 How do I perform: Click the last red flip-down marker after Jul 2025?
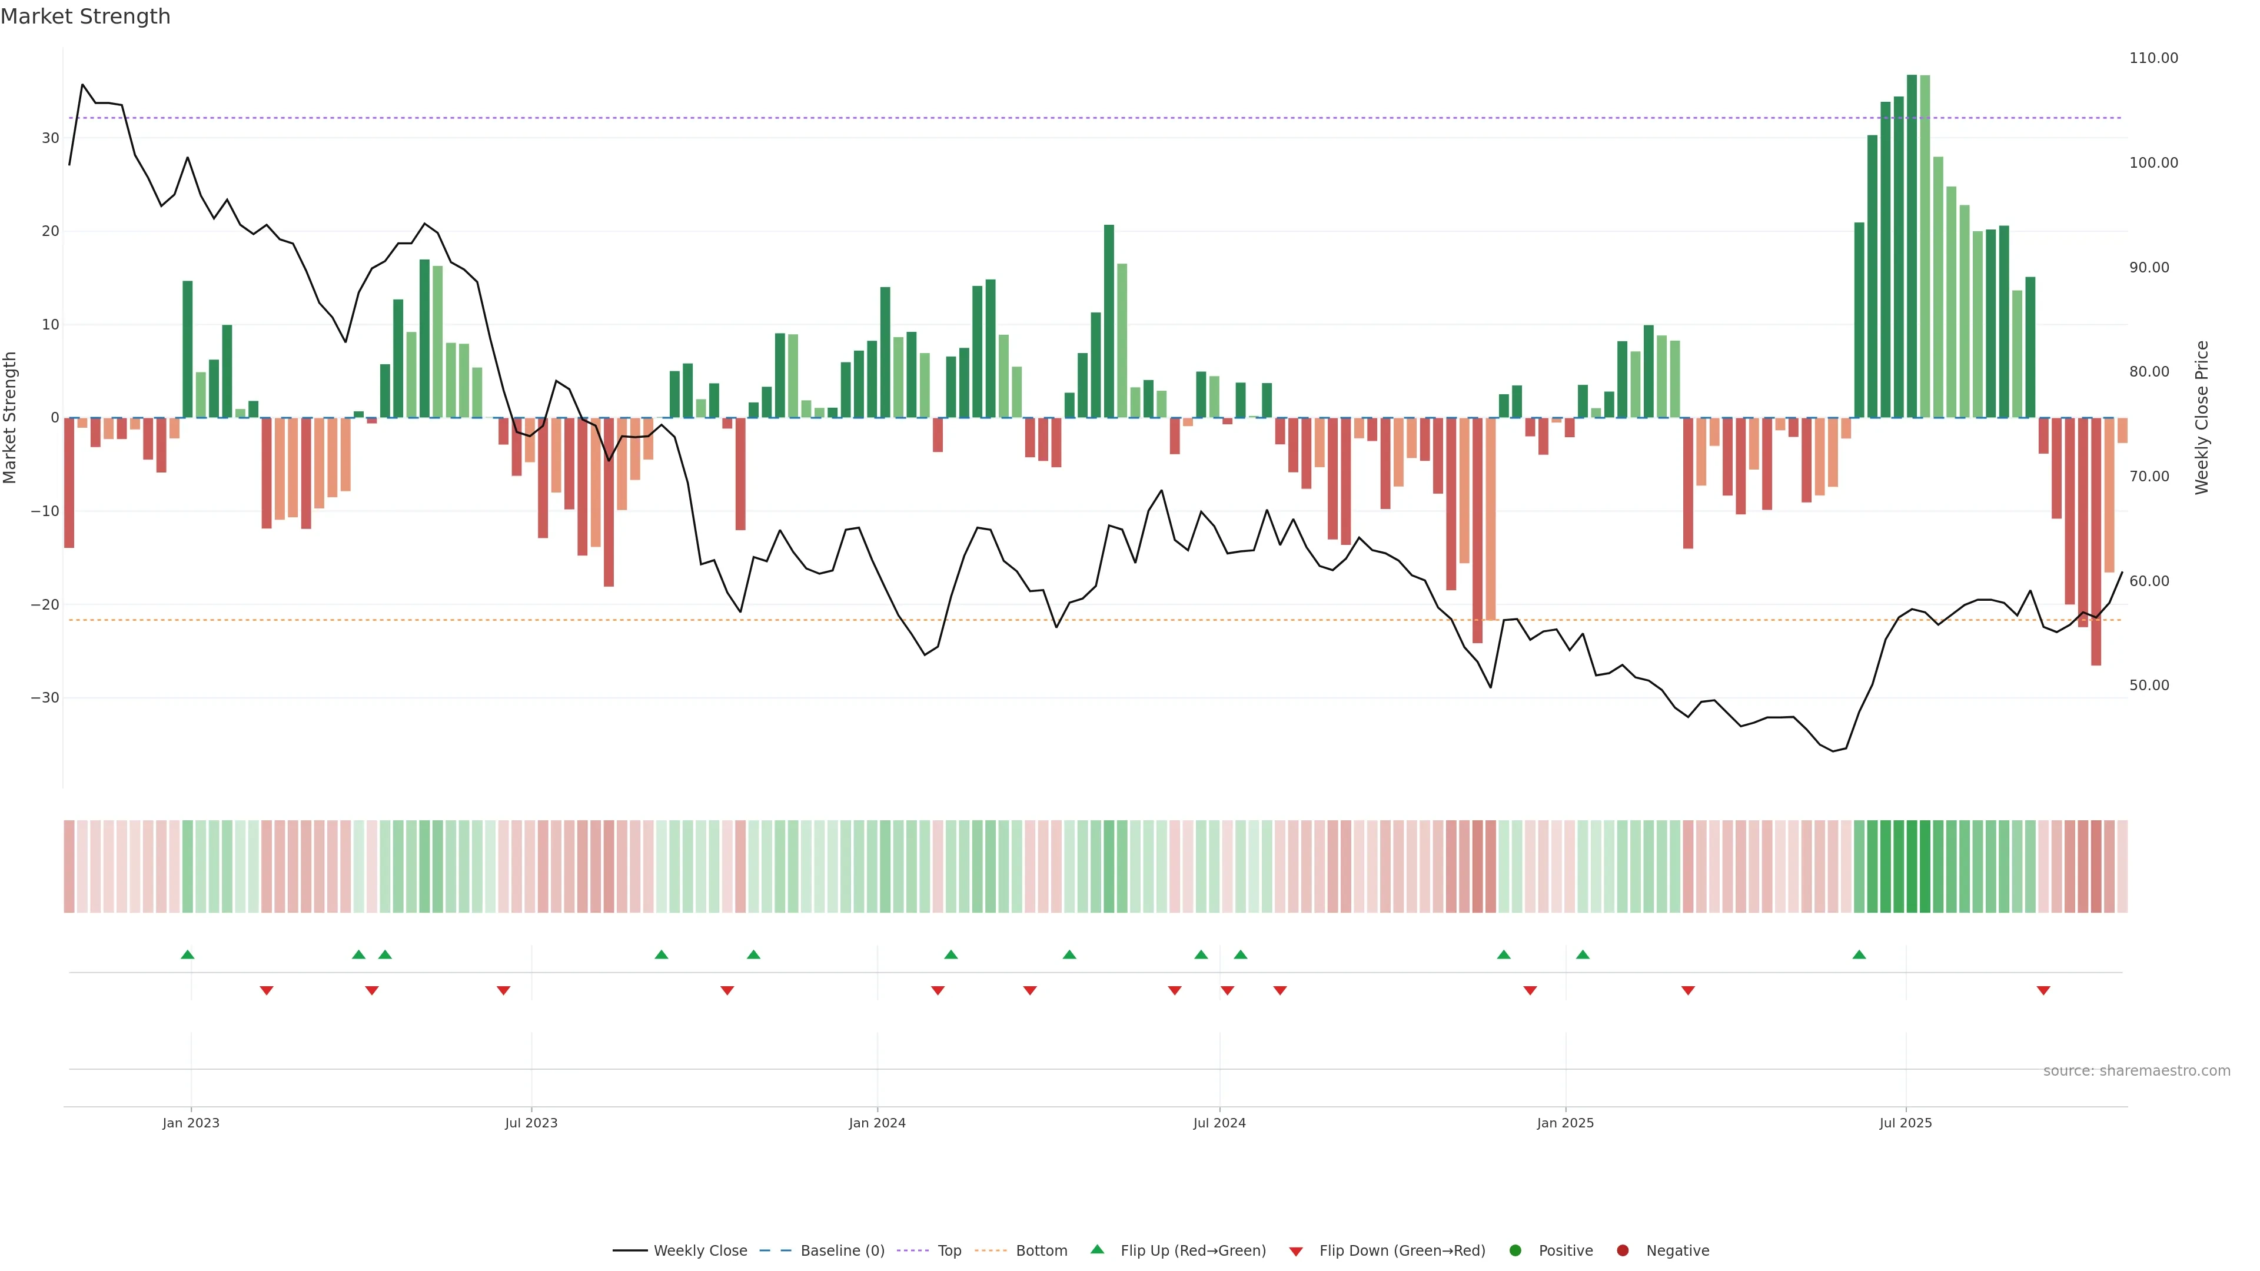[2043, 990]
